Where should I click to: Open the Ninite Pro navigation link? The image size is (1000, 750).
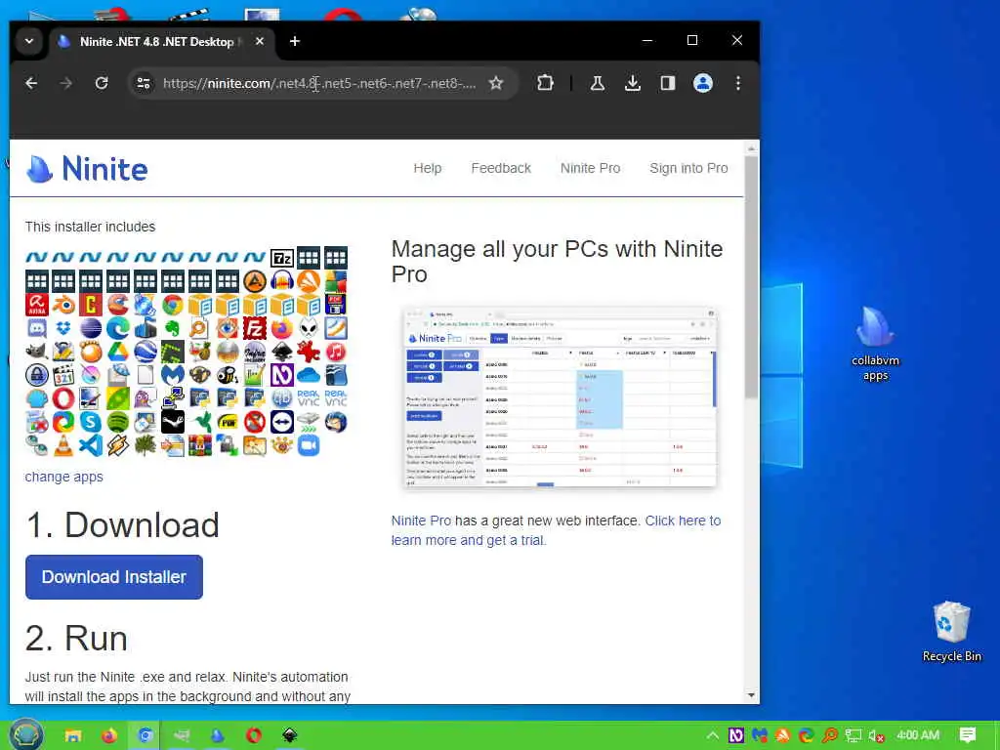click(590, 168)
